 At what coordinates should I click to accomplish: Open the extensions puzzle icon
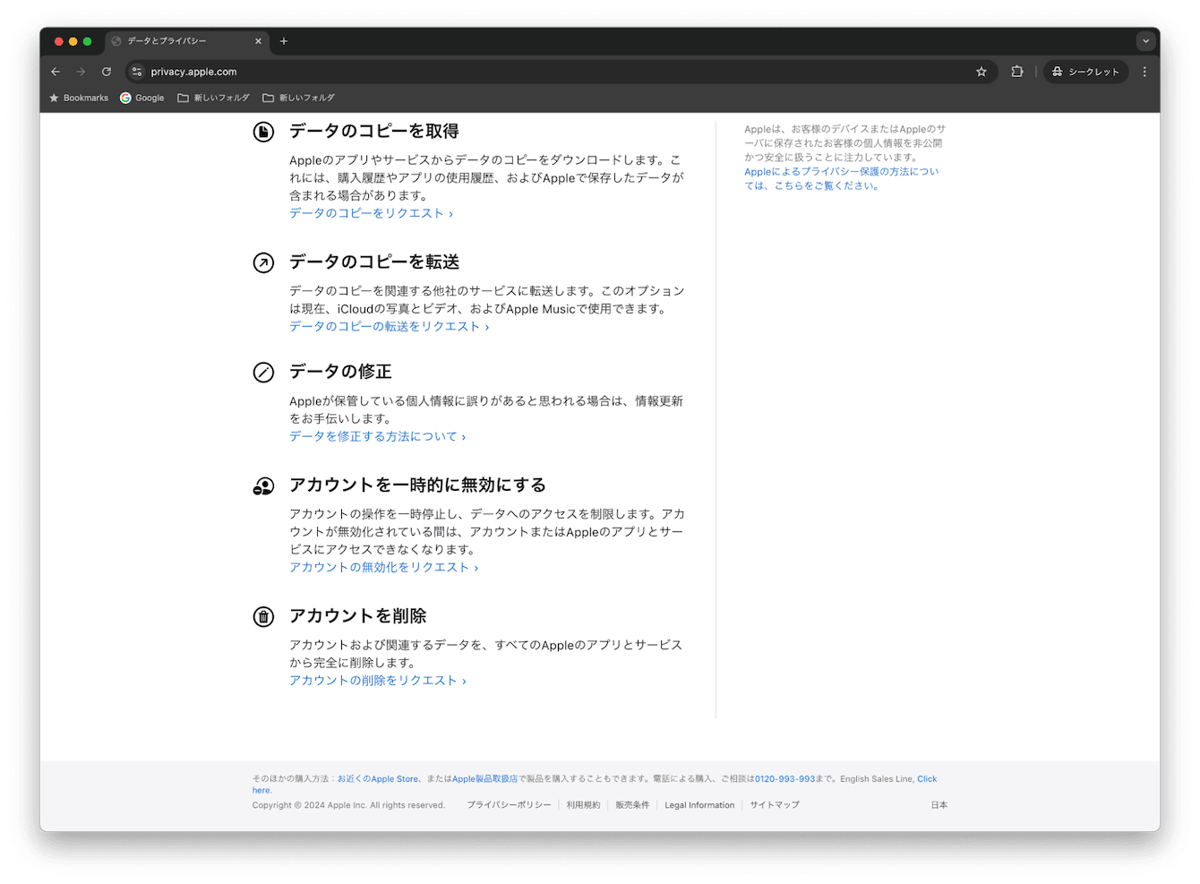click(1017, 72)
